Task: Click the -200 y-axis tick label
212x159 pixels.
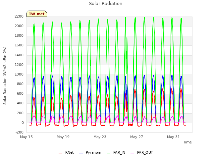Action: [x=20, y=132]
